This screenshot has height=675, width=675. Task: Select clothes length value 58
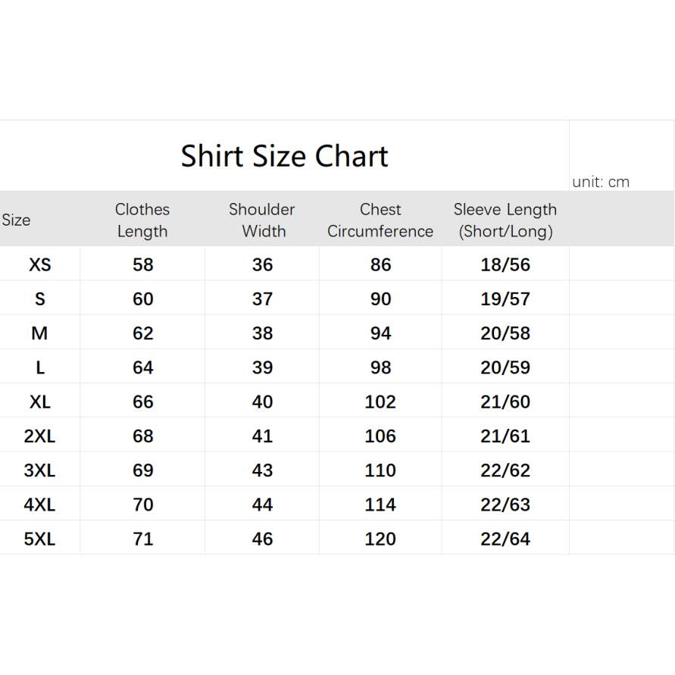[x=143, y=264]
